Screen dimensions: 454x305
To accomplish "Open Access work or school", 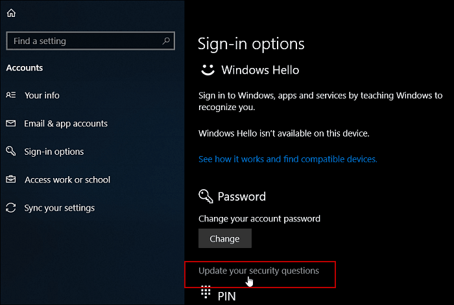I will pos(67,180).
